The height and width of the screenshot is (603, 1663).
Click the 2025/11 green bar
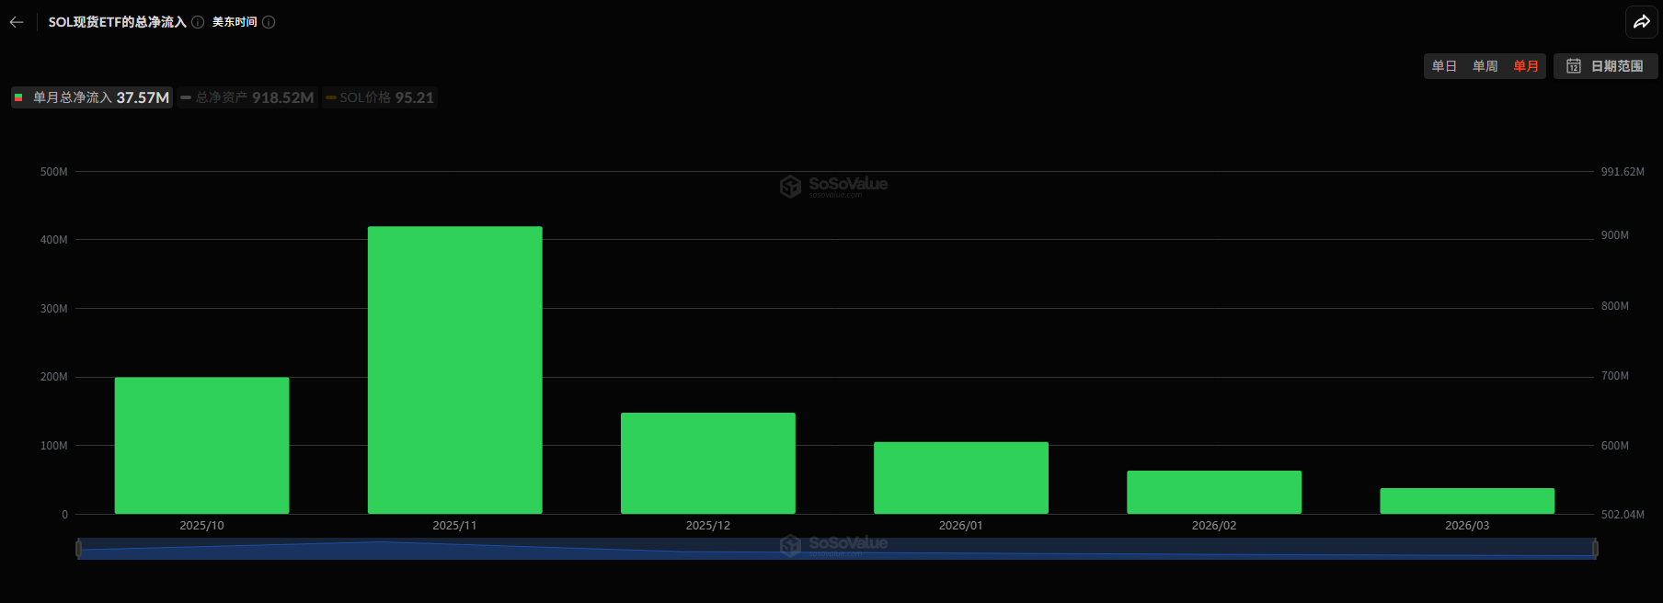(454, 370)
